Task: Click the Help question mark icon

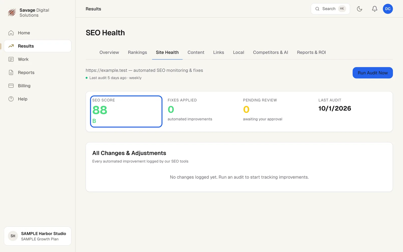Action: point(11,99)
